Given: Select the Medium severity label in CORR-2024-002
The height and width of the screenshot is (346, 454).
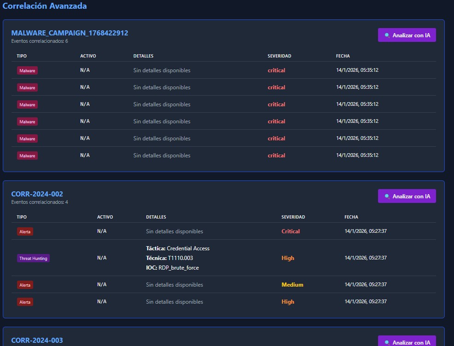Looking at the screenshot, I should (292, 285).
